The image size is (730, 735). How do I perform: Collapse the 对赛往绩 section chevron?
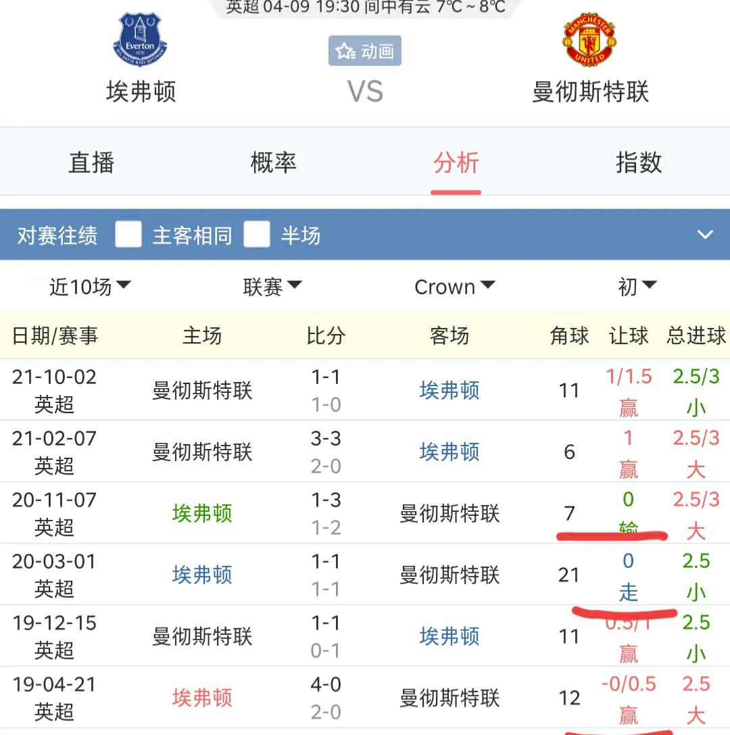pyautogui.click(x=705, y=235)
